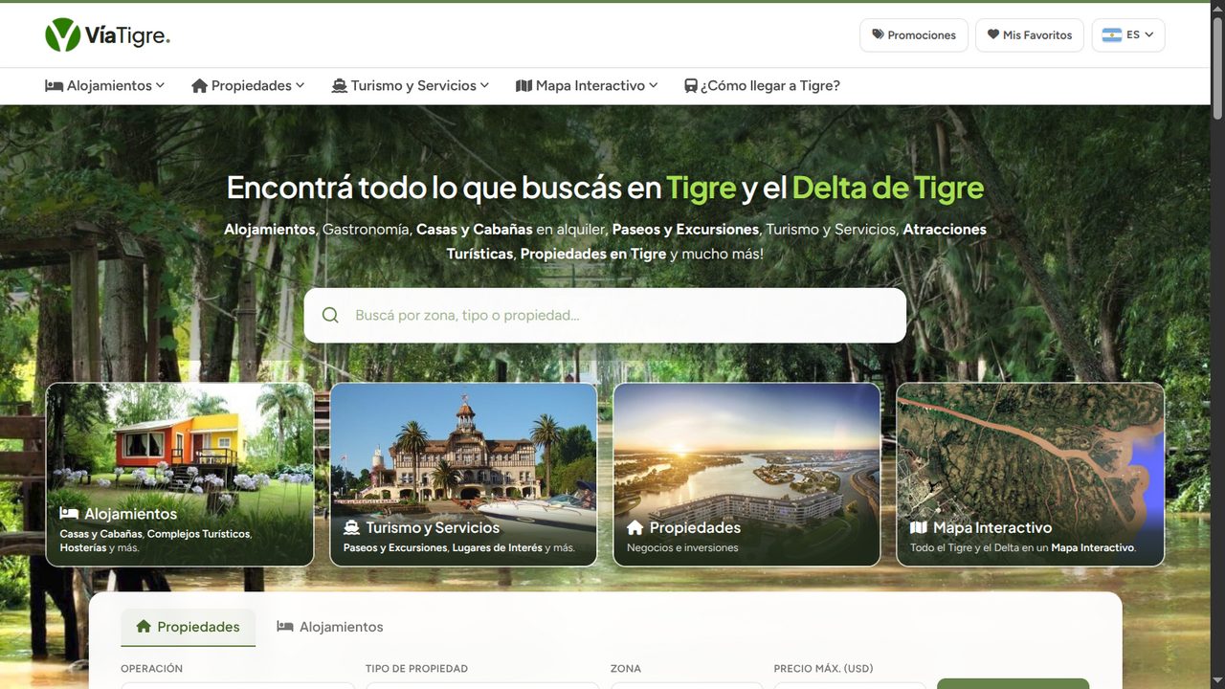The height and width of the screenshot is (689, 1225).
Task: Switch to the Alojamientos tab in the search panel
Action: click(330, 627)
